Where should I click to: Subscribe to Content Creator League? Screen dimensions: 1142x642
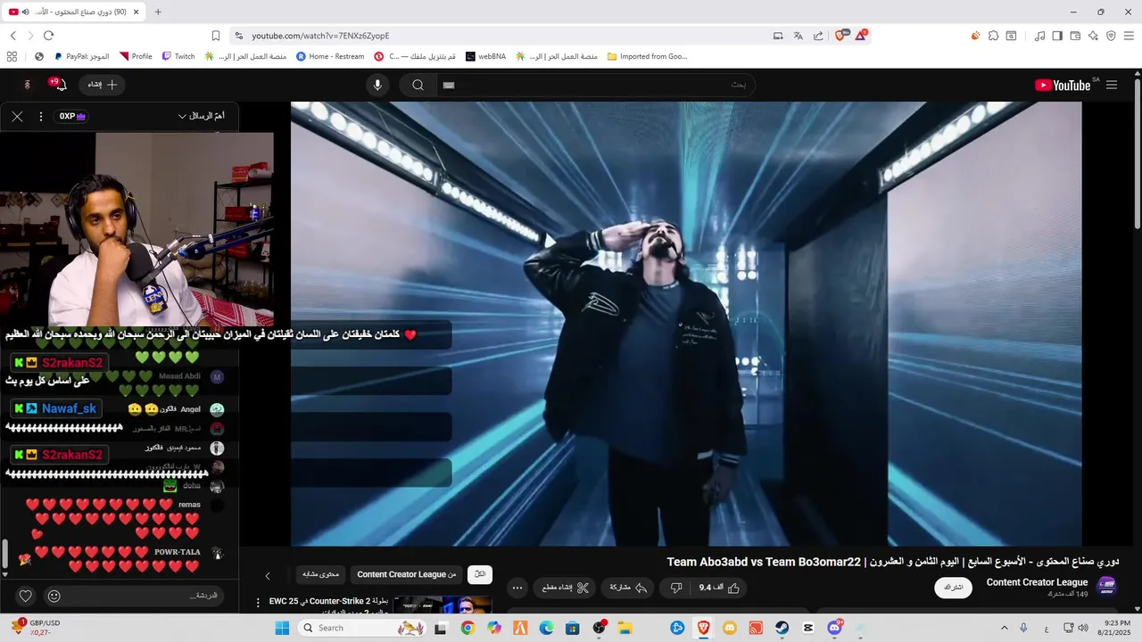click(x=954, y=588)
